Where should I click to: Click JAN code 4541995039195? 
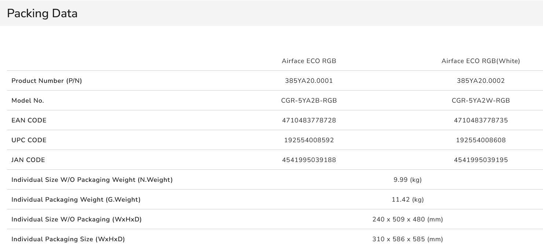481,160
